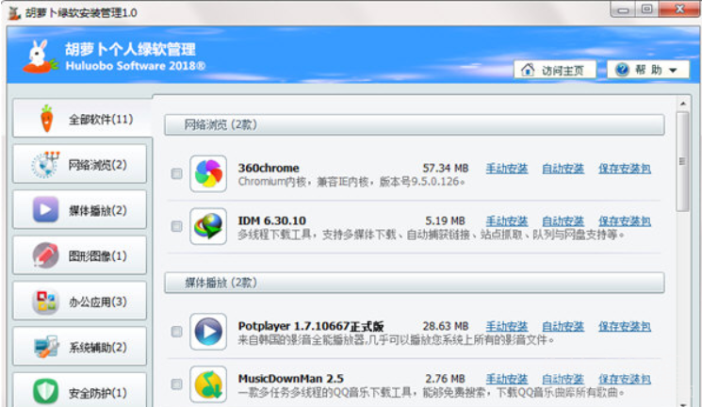Click the IDM globe app icon
702x407 pixels.
point(208,226)
